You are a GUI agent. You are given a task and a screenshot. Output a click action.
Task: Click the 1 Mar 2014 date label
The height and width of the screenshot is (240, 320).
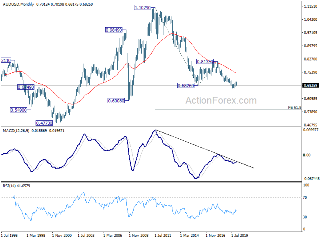point(189,235)
